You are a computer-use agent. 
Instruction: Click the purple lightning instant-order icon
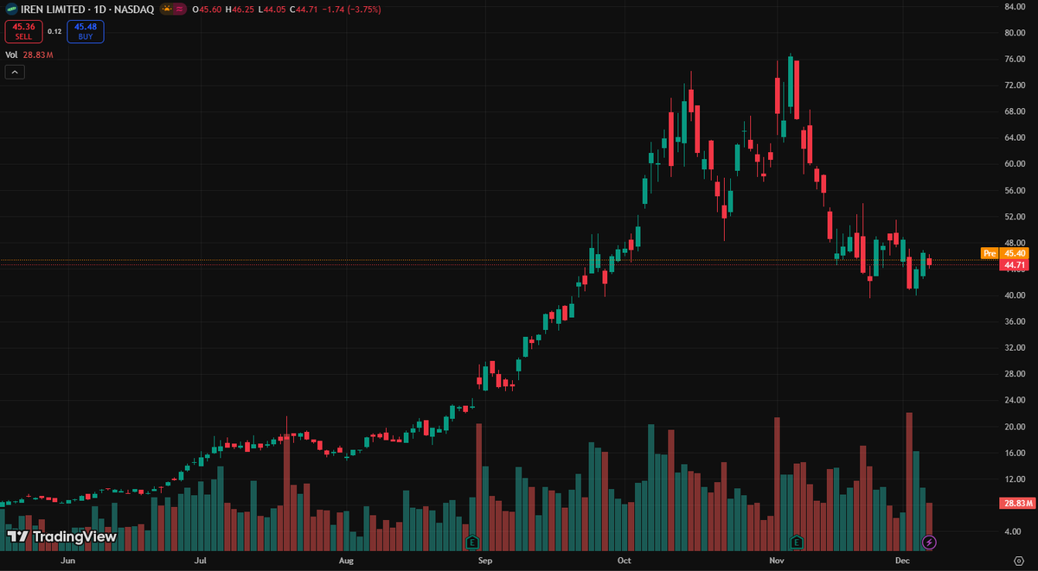point(928,542)
